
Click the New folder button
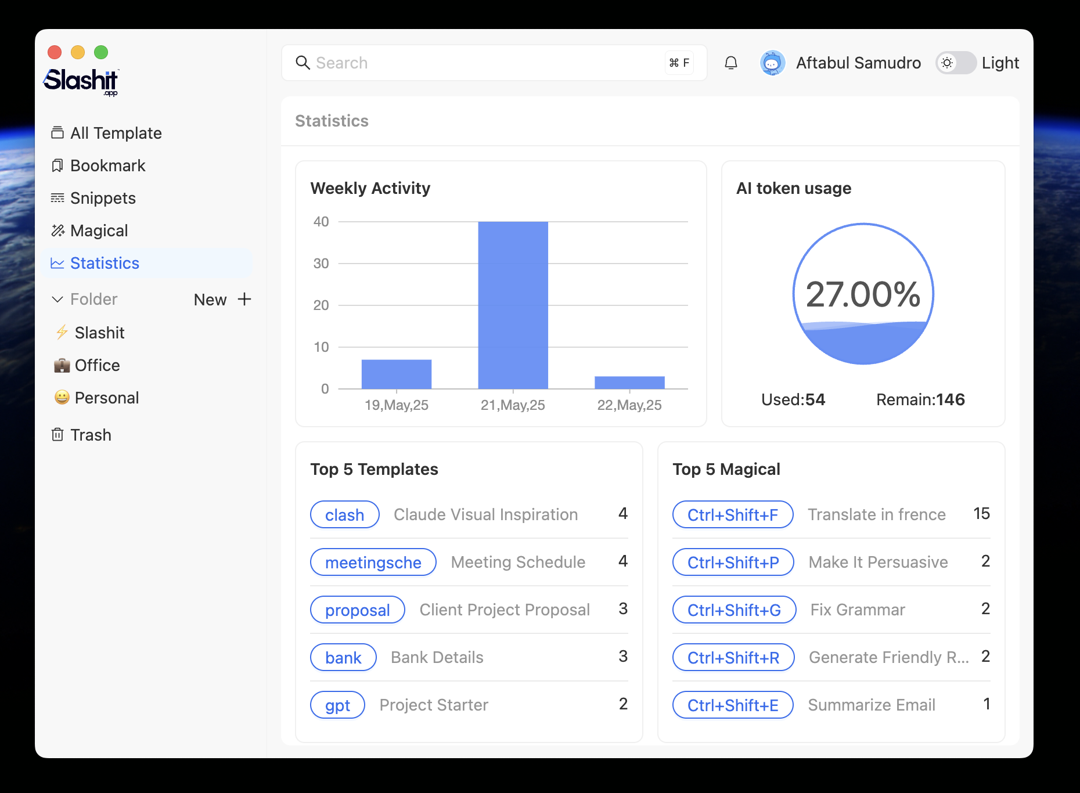click(222, 299)
